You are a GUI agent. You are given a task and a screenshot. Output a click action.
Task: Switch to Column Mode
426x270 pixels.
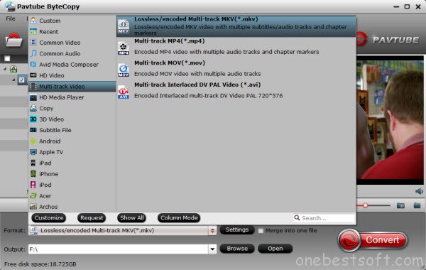coord(179,218)
